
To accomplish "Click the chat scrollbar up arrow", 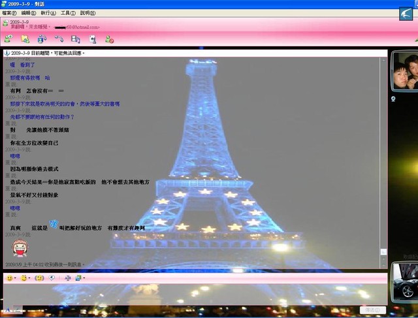I will (383, 61).
